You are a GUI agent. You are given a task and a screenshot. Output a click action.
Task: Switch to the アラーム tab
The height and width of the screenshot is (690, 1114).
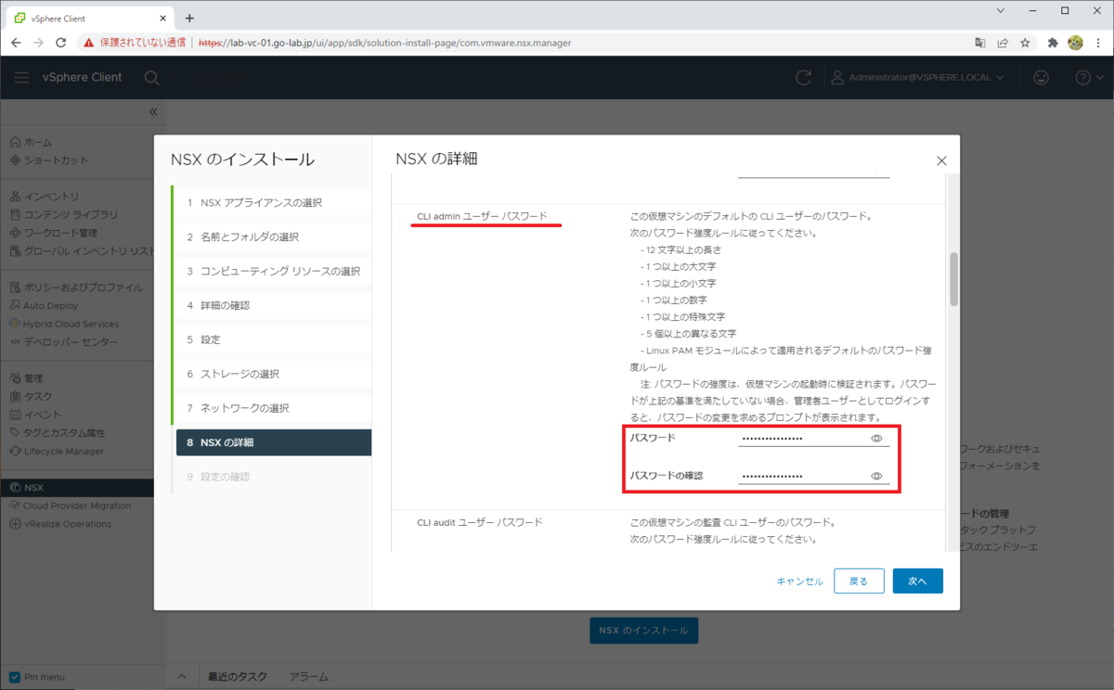[309, 677]
